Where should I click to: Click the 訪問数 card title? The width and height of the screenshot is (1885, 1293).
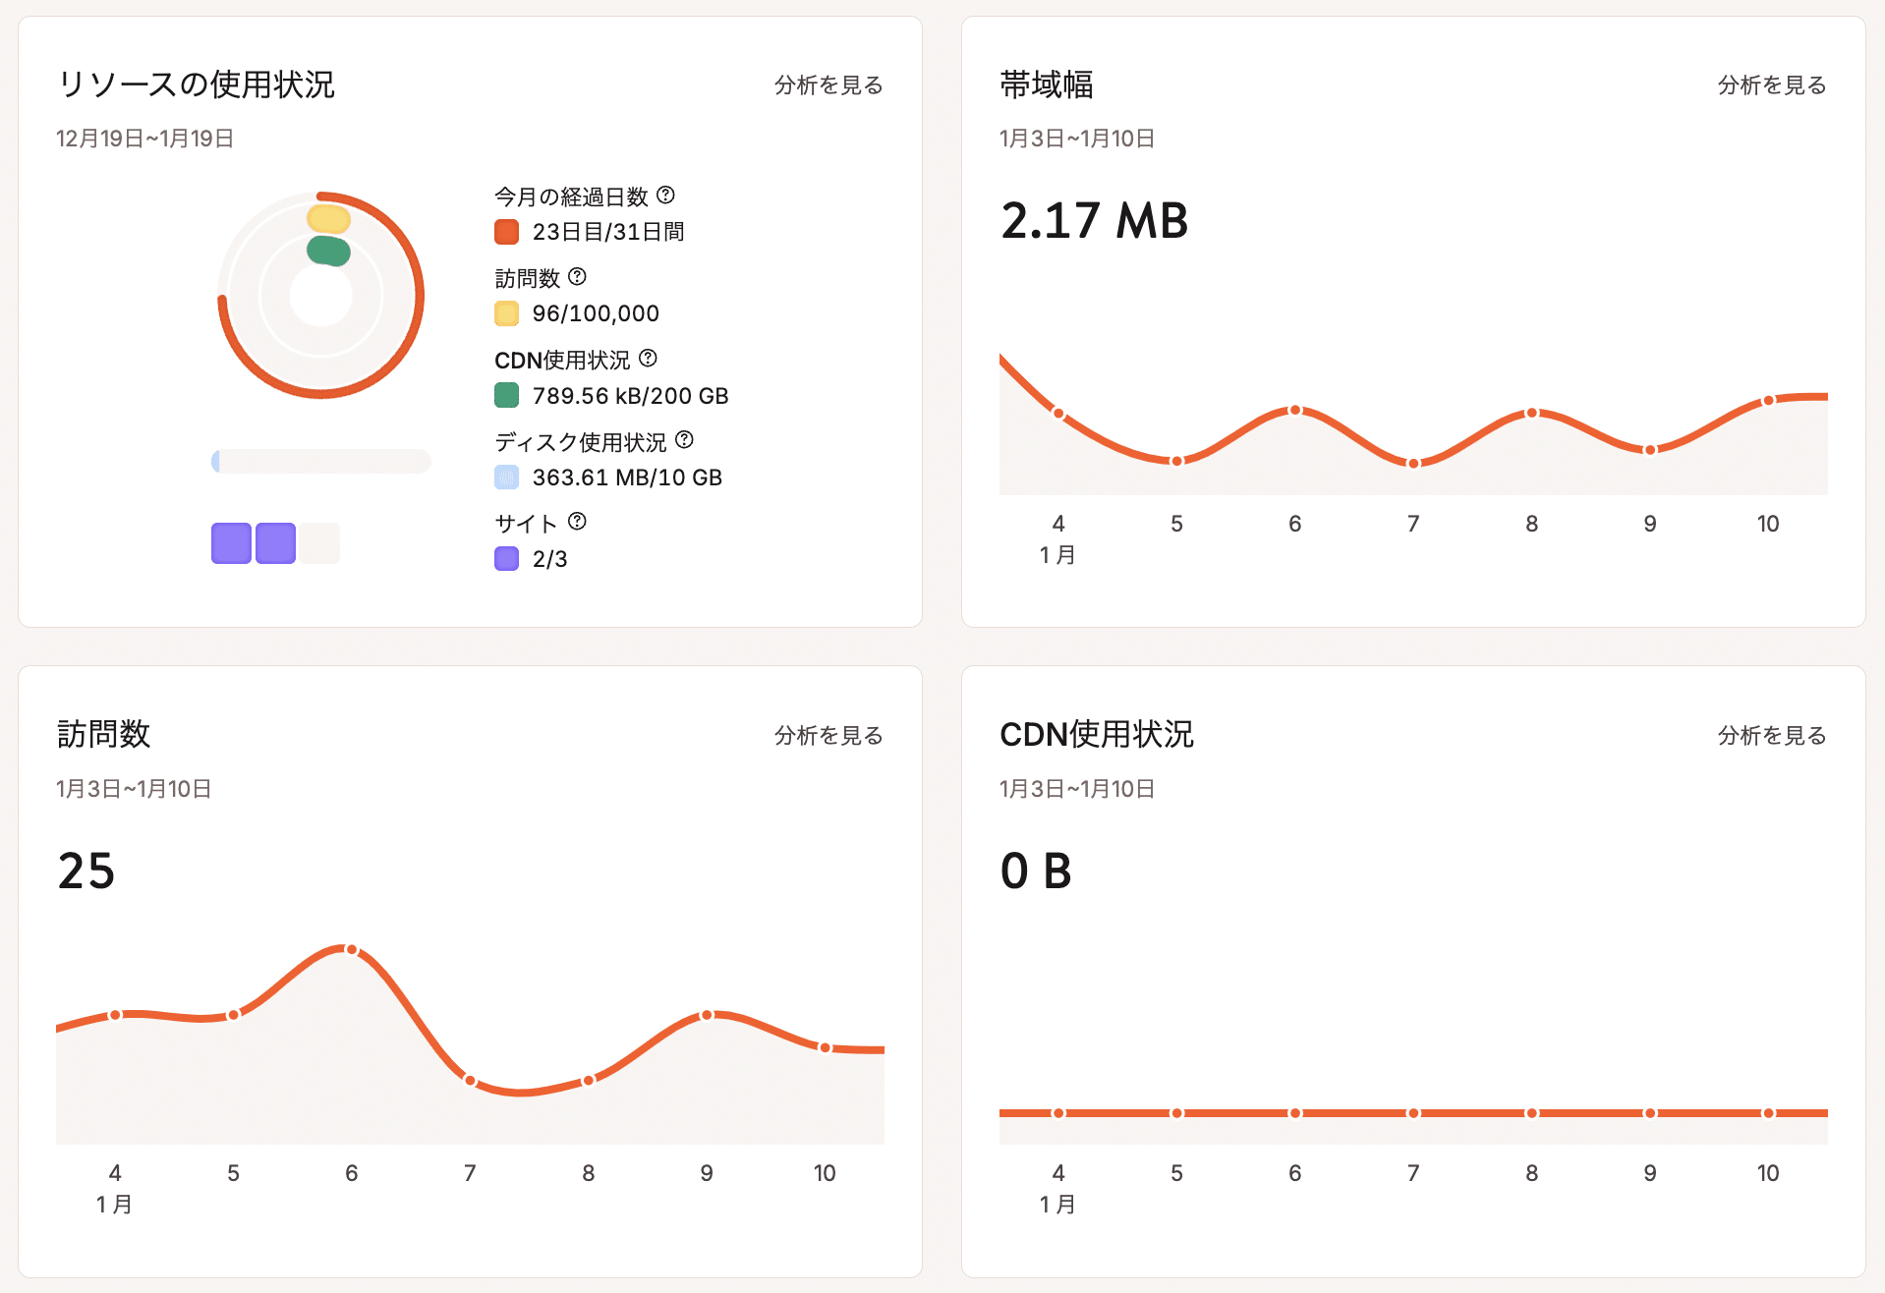click(x=103, y=735)
